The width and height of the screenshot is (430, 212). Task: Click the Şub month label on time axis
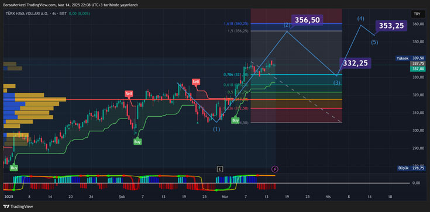point(122,197)
